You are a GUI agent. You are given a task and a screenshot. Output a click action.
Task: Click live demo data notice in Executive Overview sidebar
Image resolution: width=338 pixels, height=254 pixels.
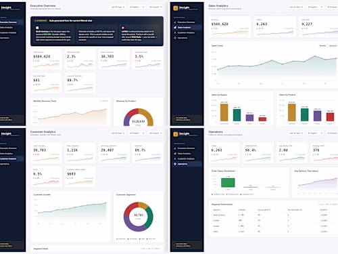(11, 119)
